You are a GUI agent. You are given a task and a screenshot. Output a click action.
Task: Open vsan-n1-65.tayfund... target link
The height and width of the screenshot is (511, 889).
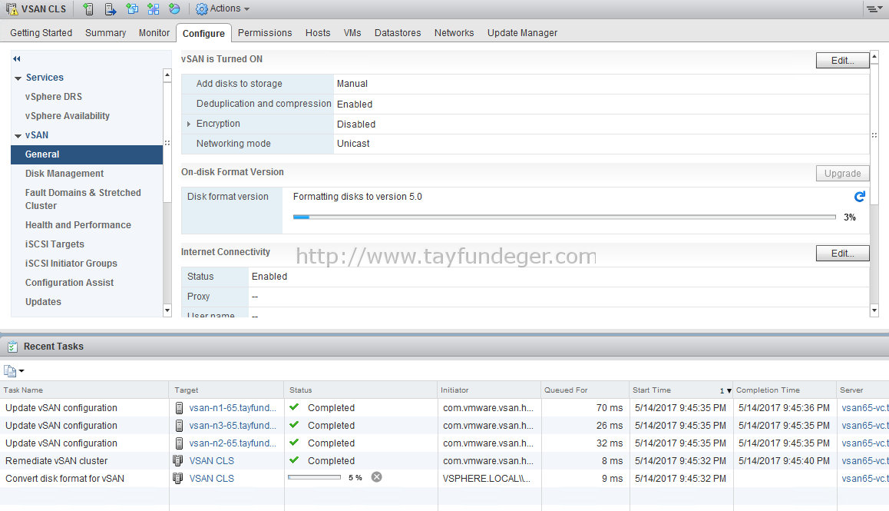[x=233, y=408]
